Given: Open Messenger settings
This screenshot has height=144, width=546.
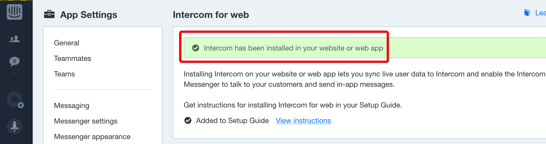Looking at the screenshot, I should click(x=86, y=121).
